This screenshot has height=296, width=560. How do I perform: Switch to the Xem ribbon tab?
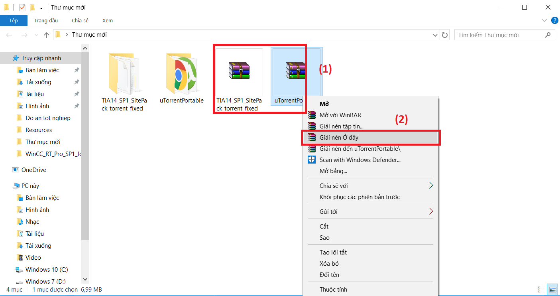(x=108, y=20)
